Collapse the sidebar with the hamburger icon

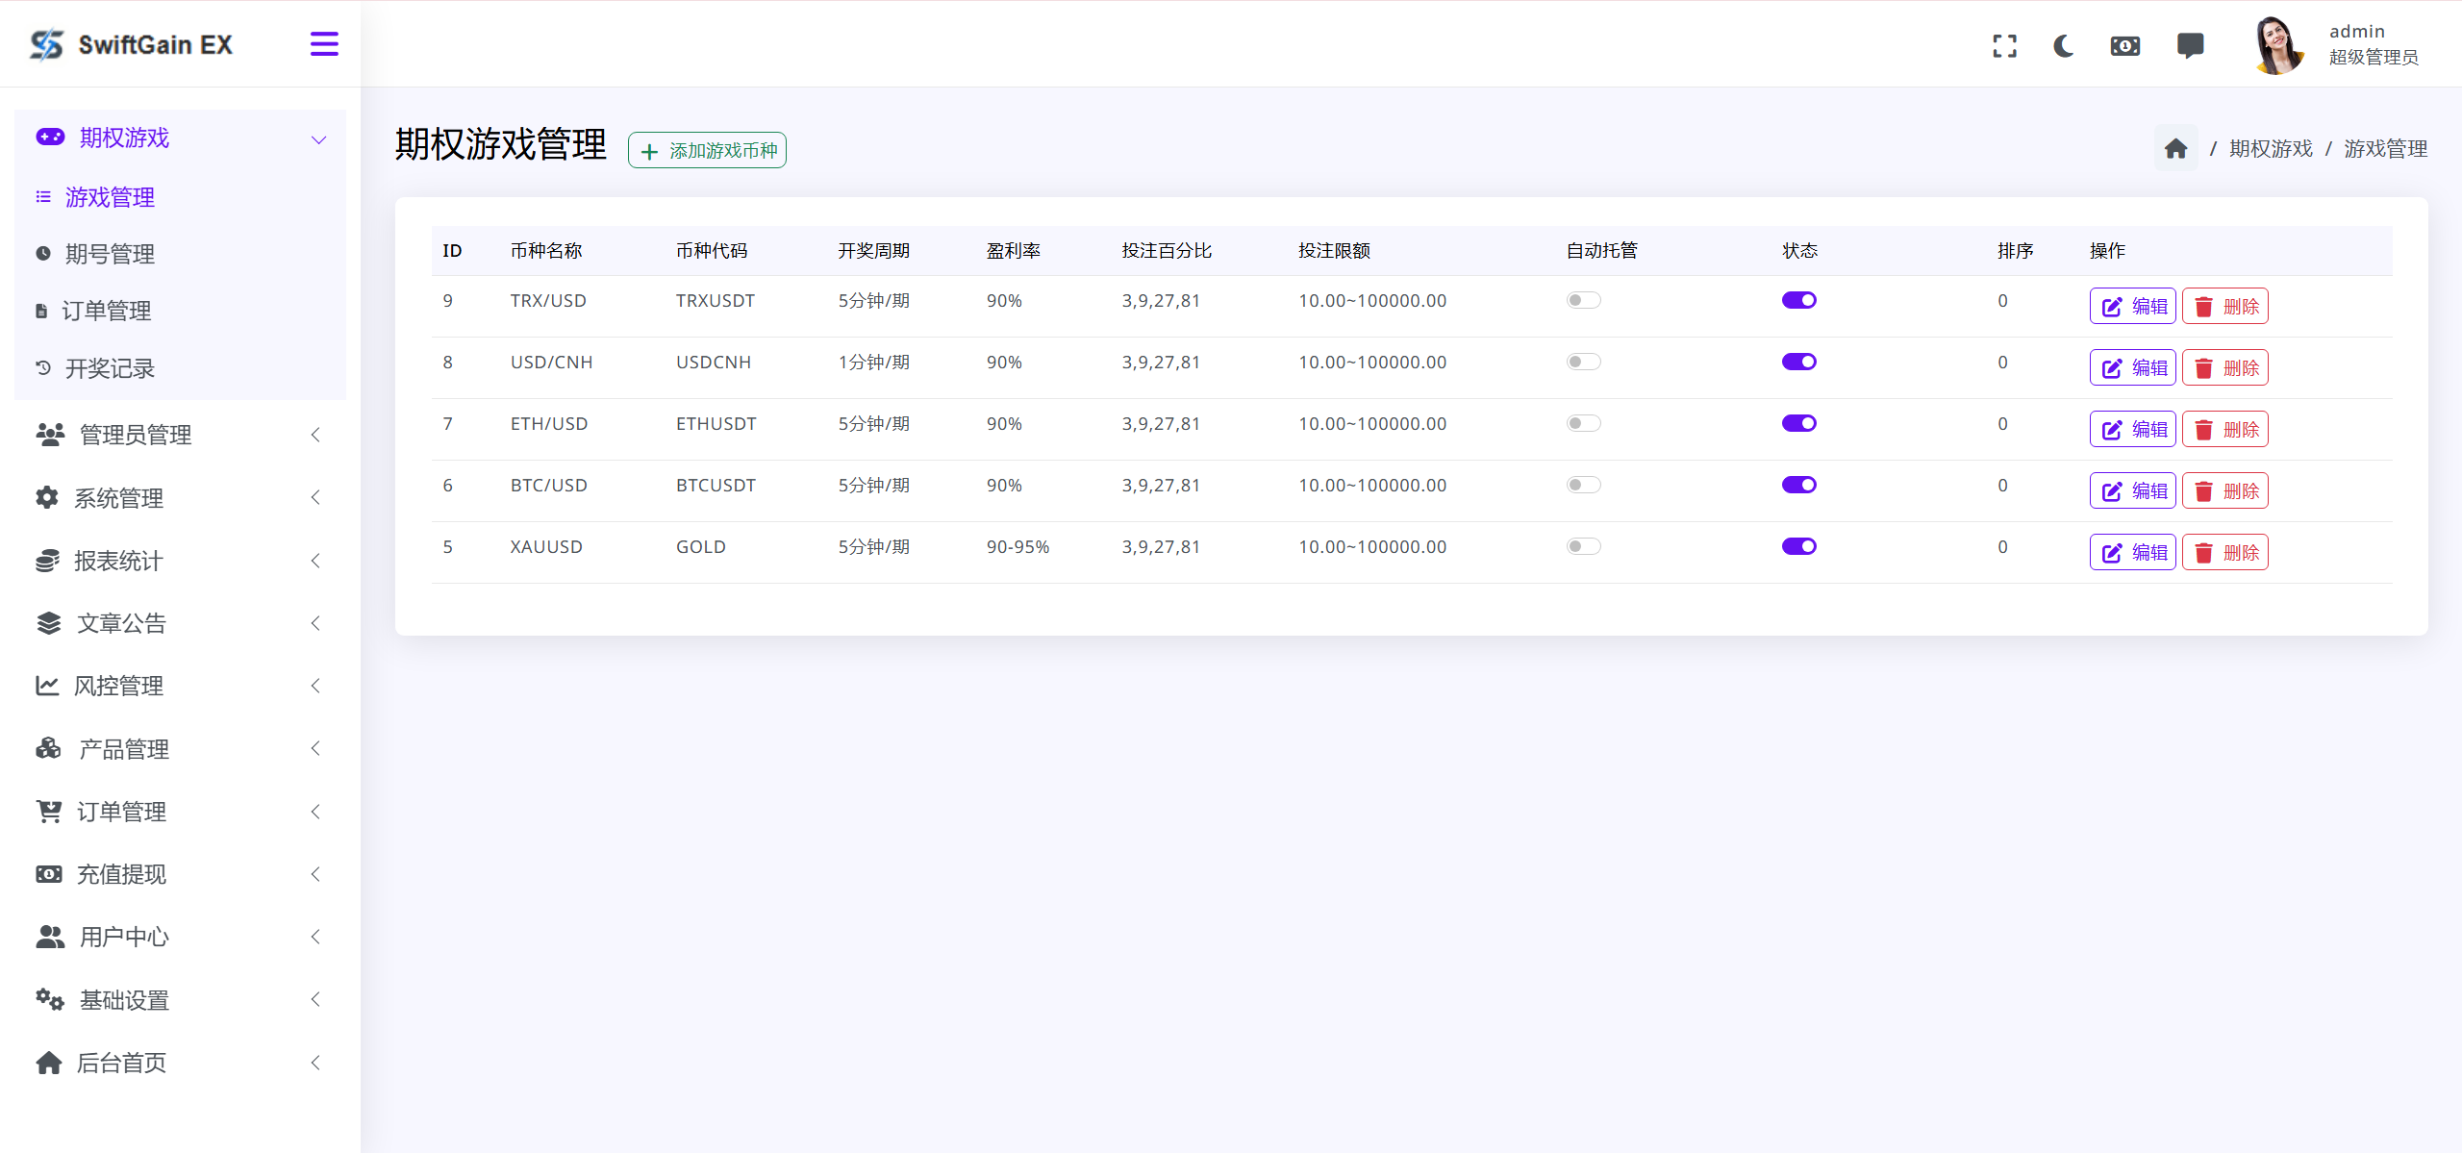(x=324, y=43)
